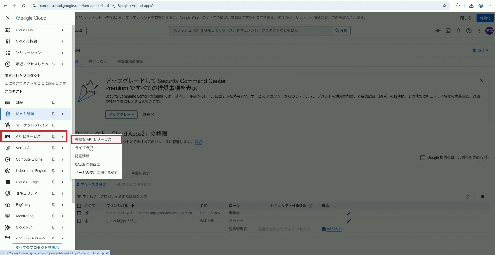Click the アップグレード button

click(121, 115)
